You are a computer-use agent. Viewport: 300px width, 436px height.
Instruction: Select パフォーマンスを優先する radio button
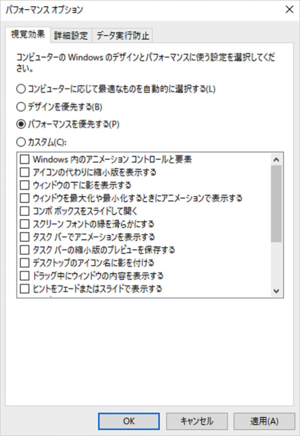point(21,124)
